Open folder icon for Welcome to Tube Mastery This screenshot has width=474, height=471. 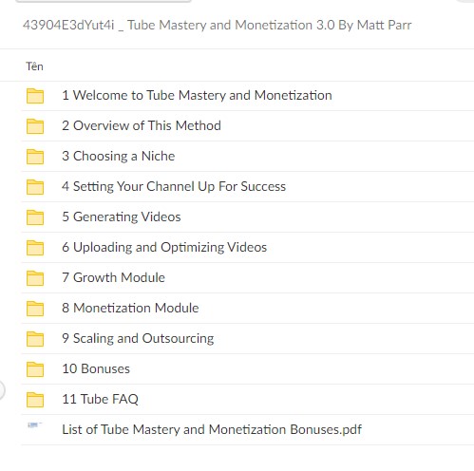35,96
